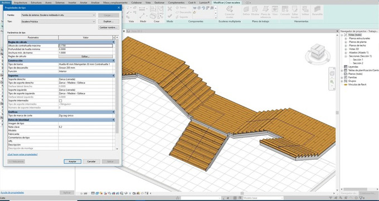Click the Leyendas icon in project browser
Image resolution: width=379 pixels, height=201 pixels.
(x=346, y=67)
